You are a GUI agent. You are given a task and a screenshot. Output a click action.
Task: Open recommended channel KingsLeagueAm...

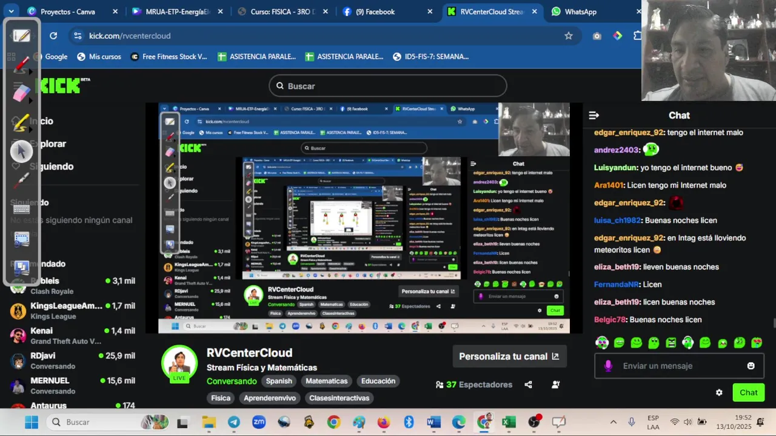click(x=73, y=311)
